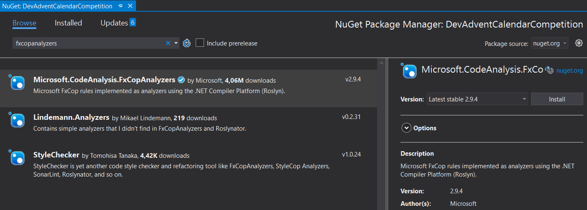Enable the Include prerelease checkbox

200,43
